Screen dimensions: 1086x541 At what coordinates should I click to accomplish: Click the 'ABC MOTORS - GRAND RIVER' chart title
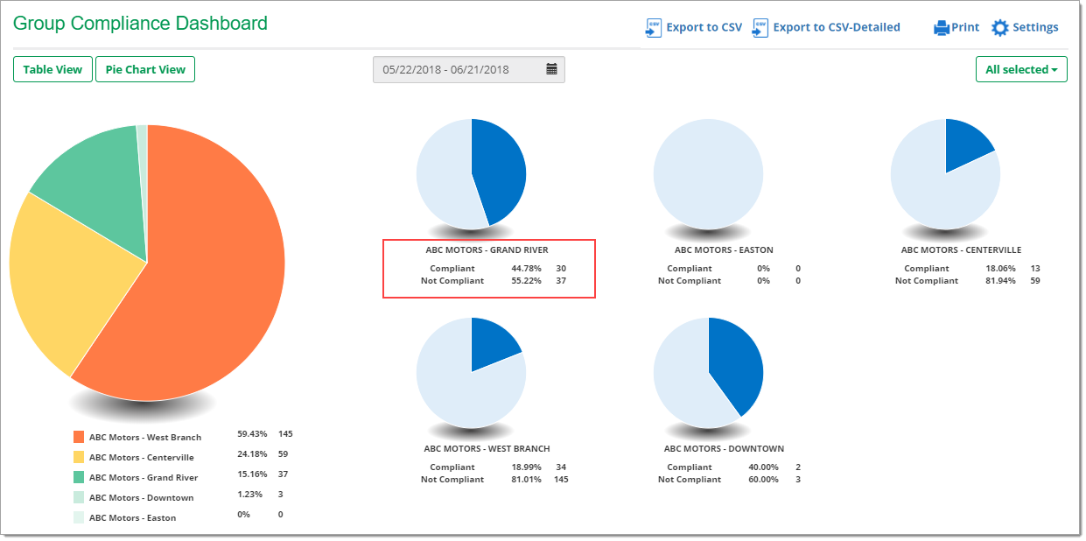coord(487,250)
